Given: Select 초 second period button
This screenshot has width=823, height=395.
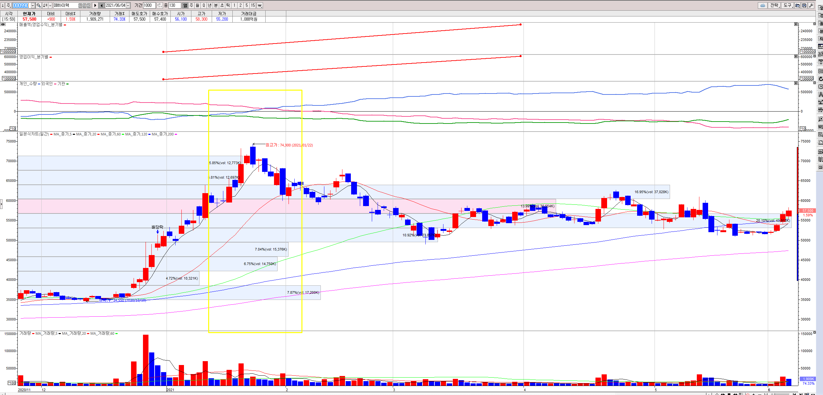Looking at the screenshot, I should (222, 5).
